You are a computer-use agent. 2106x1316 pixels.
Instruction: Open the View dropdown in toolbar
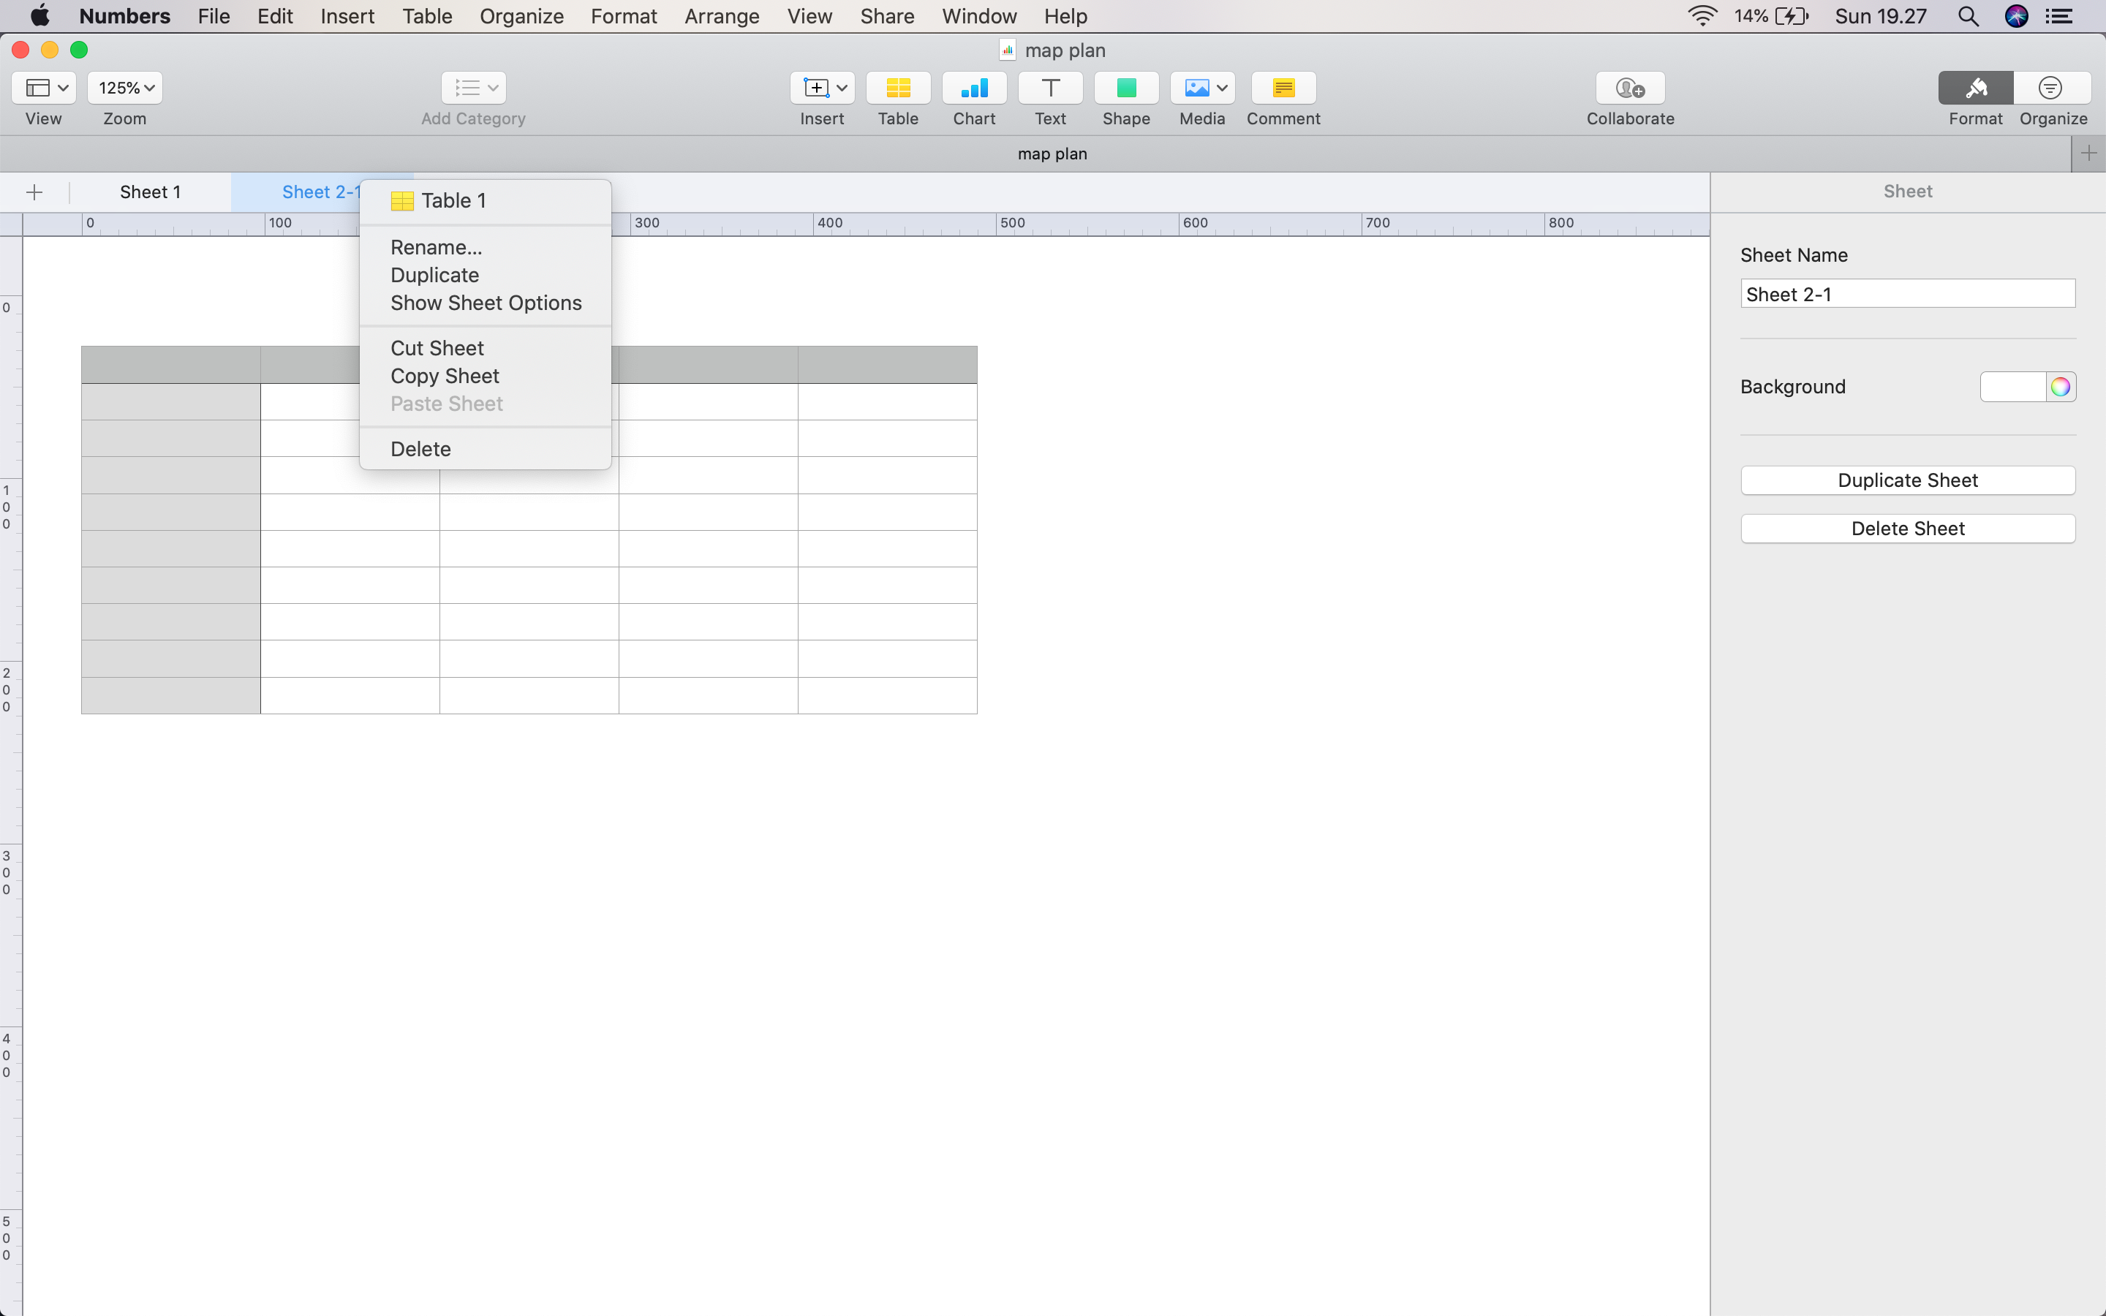click(45, 88)
